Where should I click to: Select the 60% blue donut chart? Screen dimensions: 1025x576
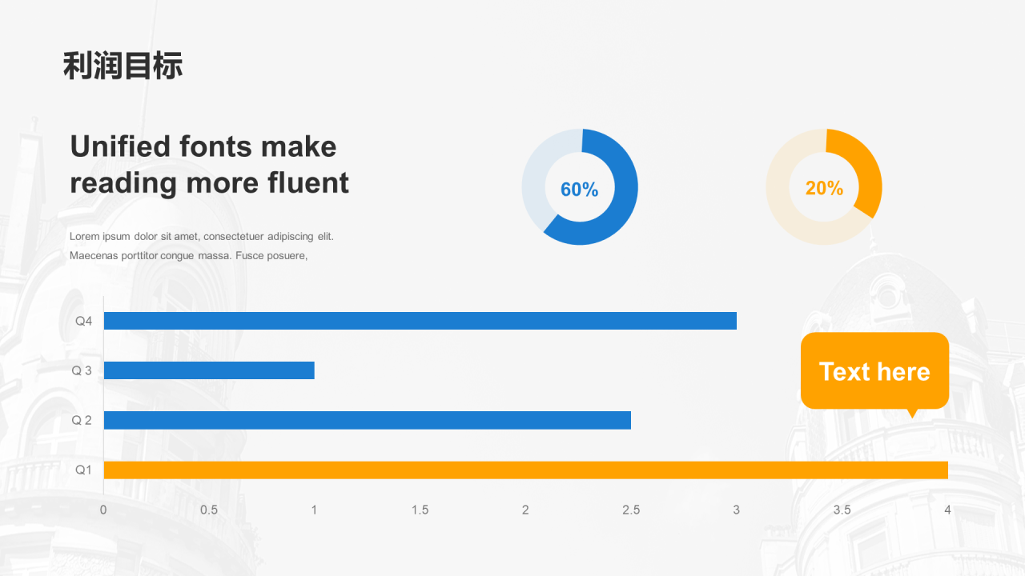tap(580, 186)
